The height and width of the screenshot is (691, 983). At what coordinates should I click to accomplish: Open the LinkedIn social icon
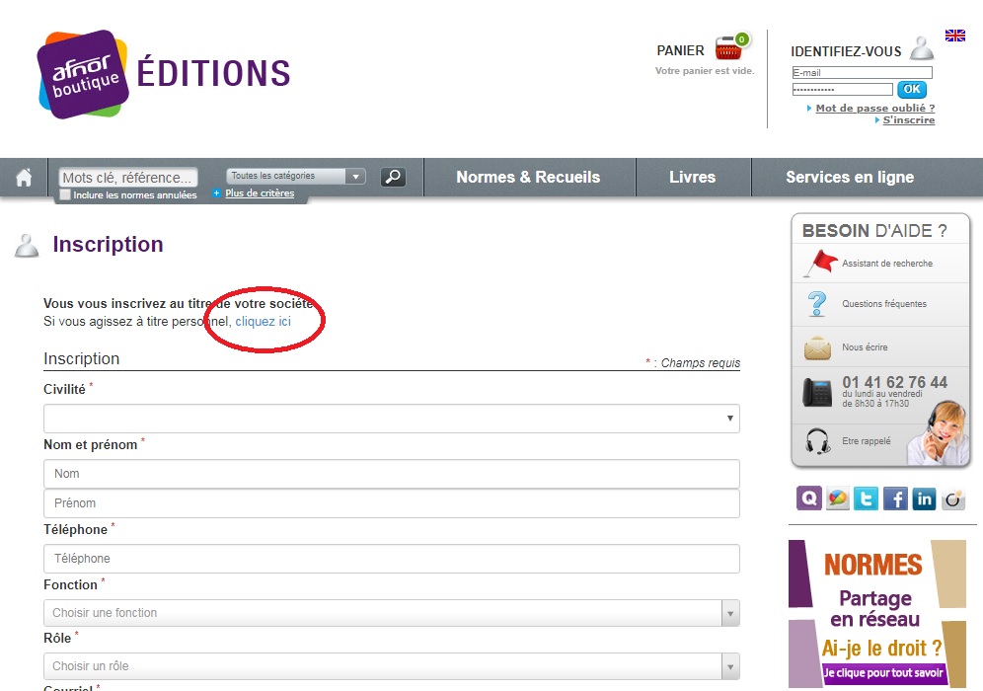[924, 499]
